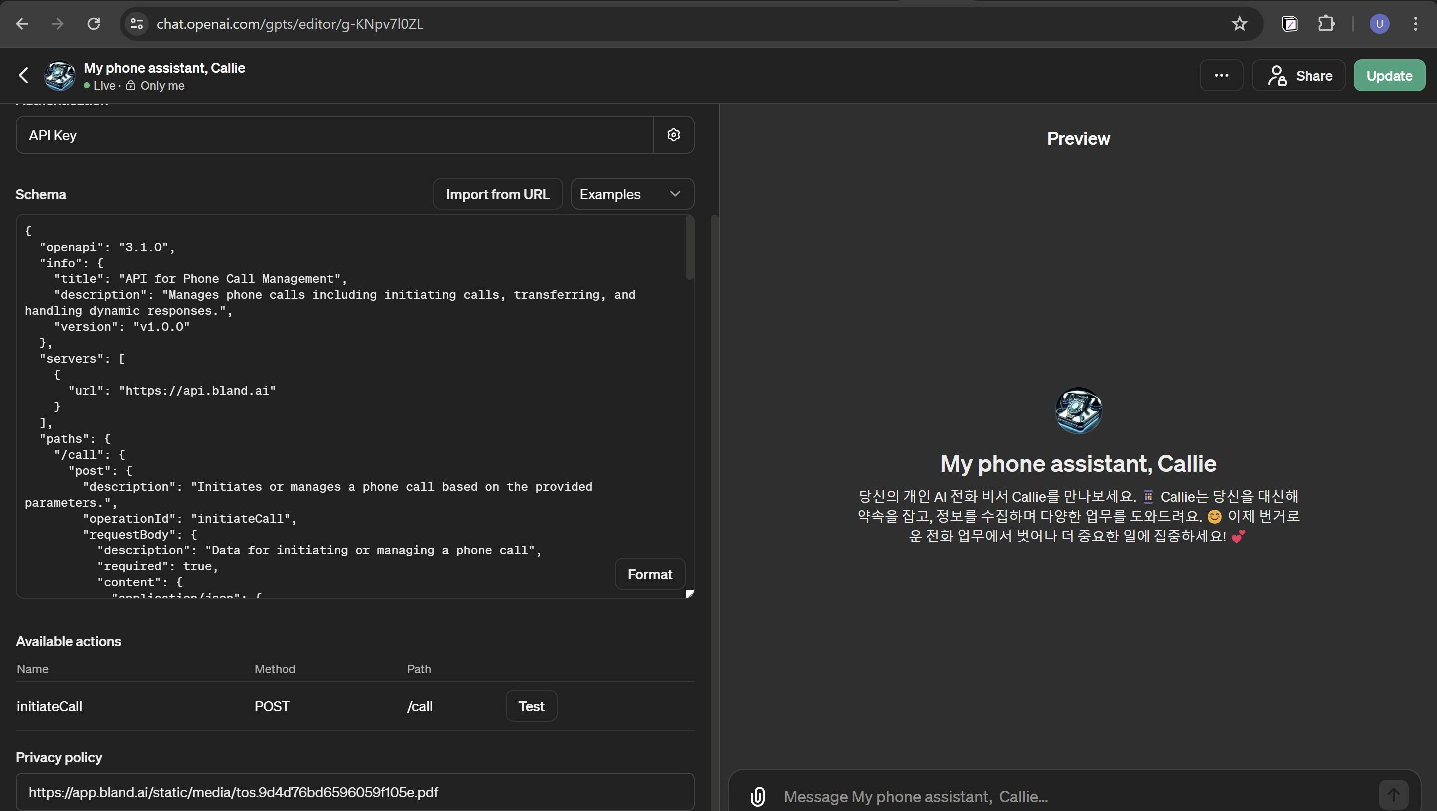Click the bookmark star in address bar
Viewport: 1437px width, 811px height.
tap(1239, 24)
